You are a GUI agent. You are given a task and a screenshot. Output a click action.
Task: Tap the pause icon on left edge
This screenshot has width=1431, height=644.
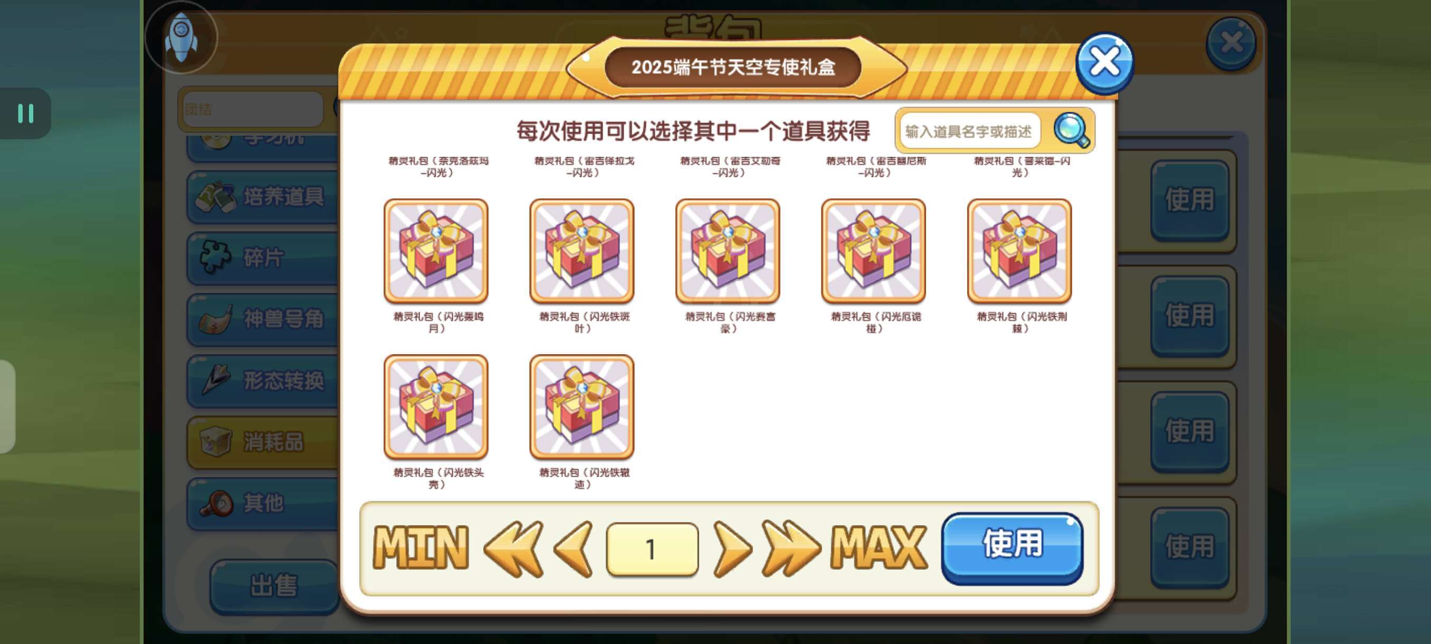point(25,113)
